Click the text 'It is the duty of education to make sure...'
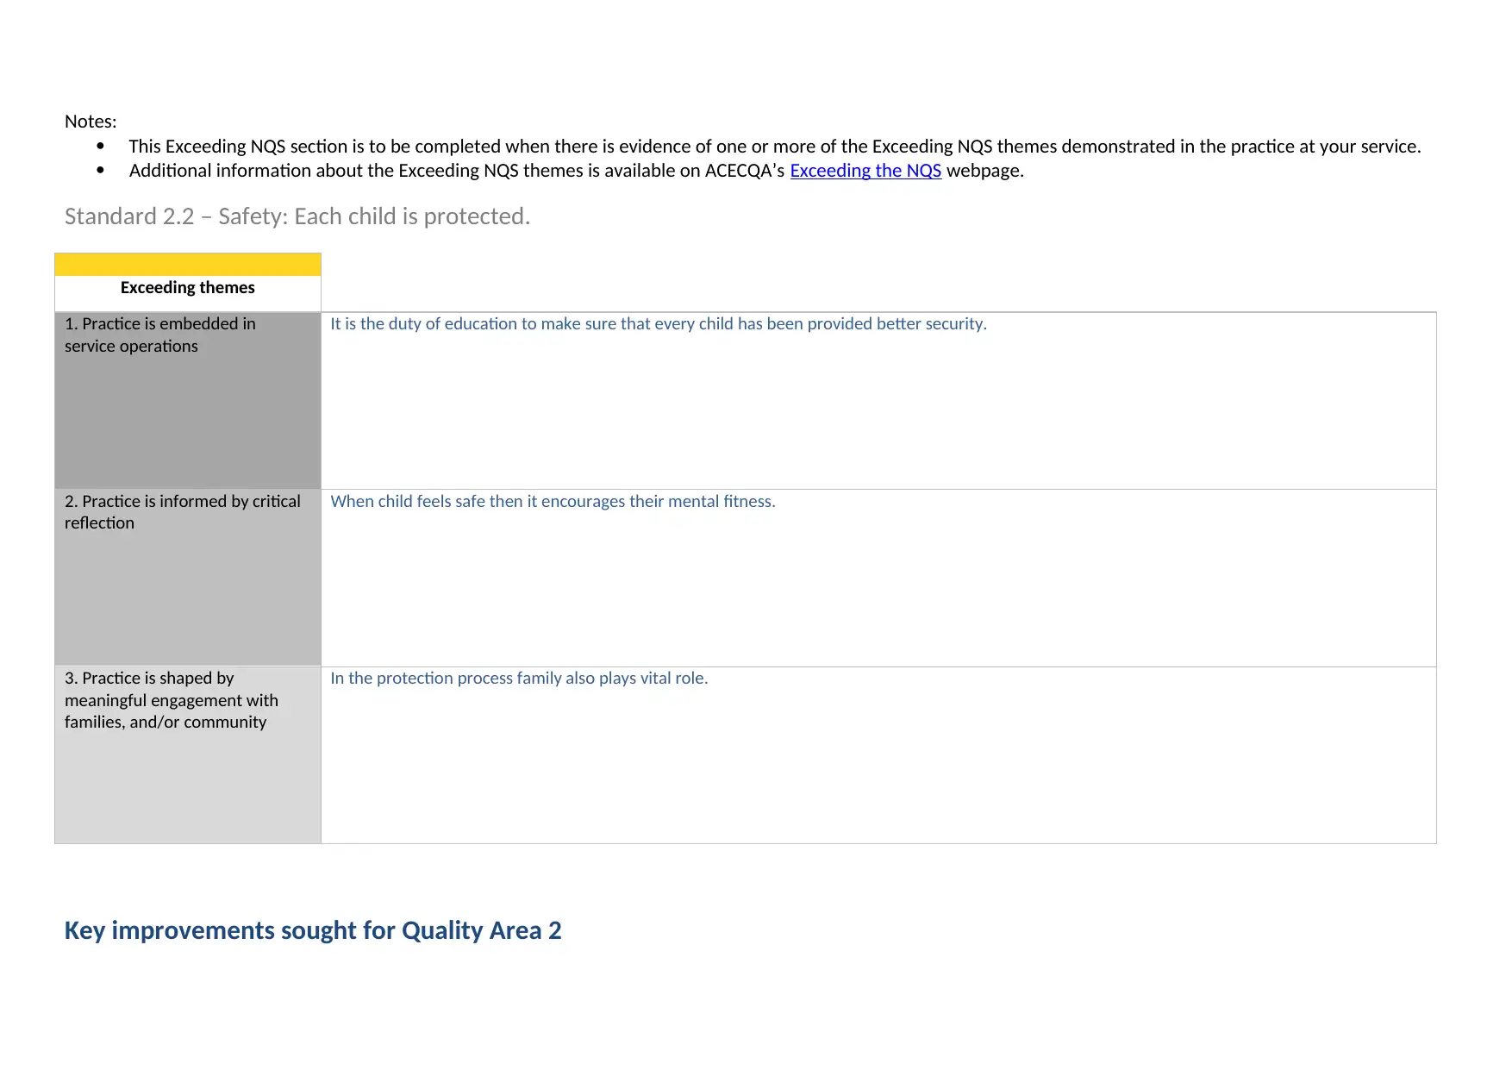The image size is (1512, 1070). click(x=659, y=324)
